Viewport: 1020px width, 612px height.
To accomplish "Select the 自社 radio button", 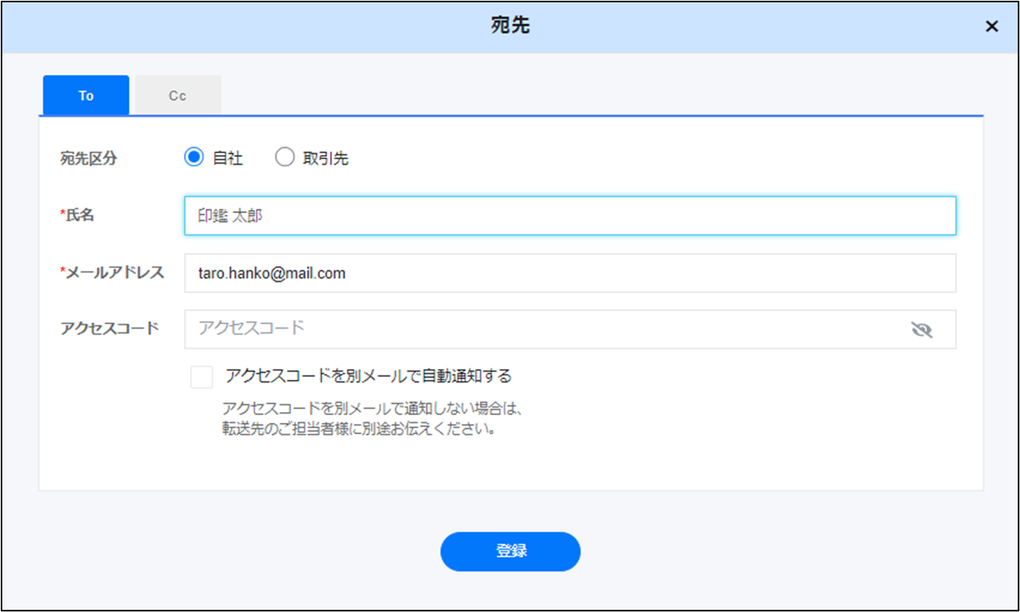I will (194, 158).
